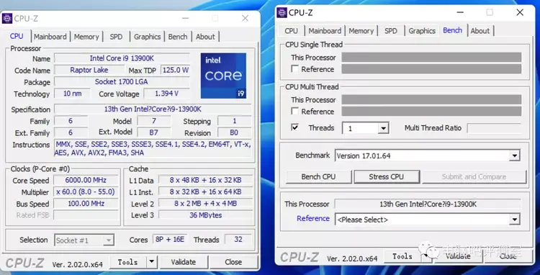Click the processor Name field Intel Core i9 13900K
Screen dimensions: 540x275
pos(122,58)
